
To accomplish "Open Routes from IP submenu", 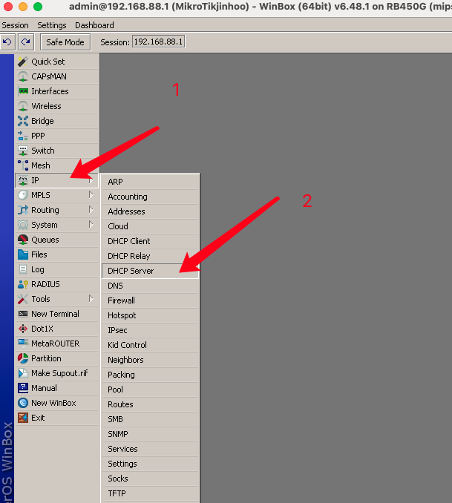I will point(150,404).
